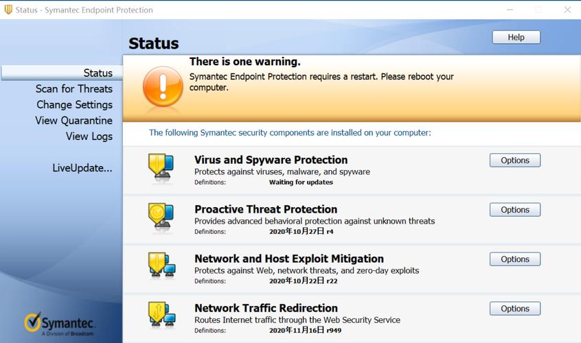Screen dimensions: 581x343
Task: Select View Logs in sidebar
Action: tap(89, 136)
